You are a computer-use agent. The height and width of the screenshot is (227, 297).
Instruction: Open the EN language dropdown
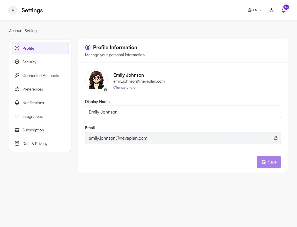tap(254, 10)
